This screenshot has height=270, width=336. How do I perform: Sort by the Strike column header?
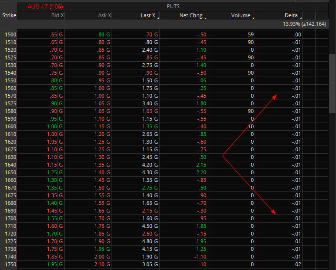[9, 15]
